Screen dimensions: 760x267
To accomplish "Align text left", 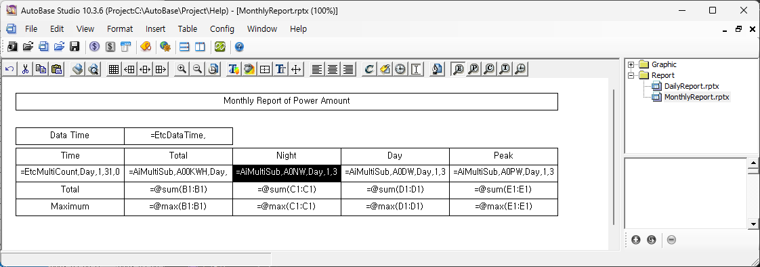I will point(316,69).
